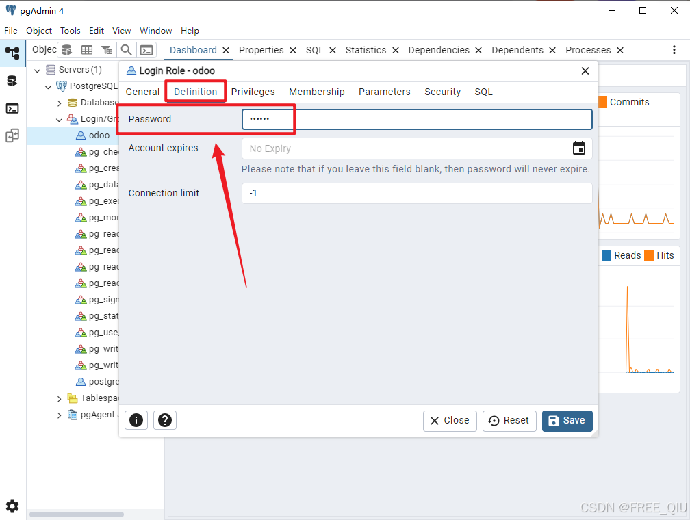Open the Dependencies panel tab
This screenshot has height=520, width=690.
[439, 50]
